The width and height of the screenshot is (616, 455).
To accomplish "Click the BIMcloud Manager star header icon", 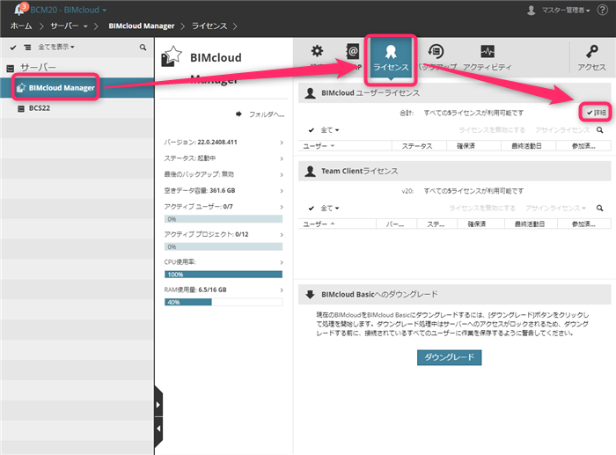I will pyautogui.click(x=172, y=56).
